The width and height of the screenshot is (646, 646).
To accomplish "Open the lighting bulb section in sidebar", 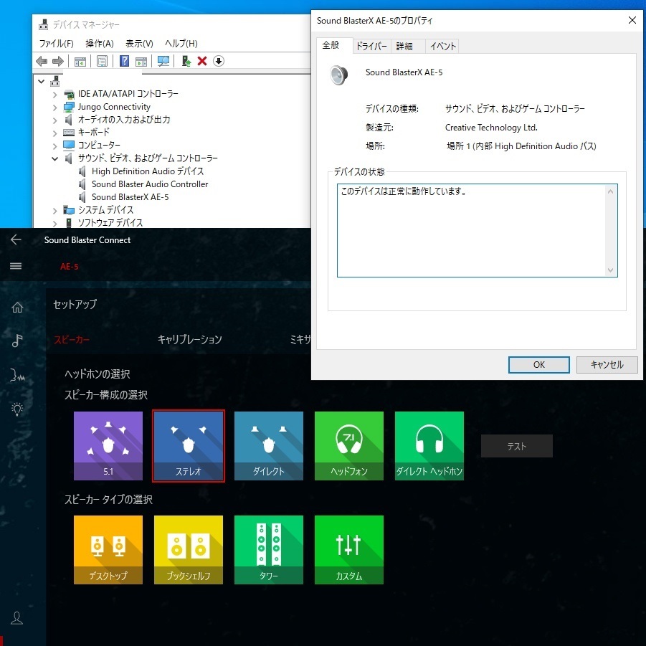I will point(17,409).
